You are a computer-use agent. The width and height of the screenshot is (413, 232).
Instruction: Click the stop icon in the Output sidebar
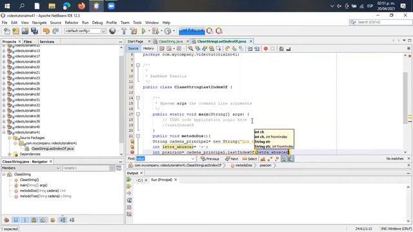(x=129, y=208)
